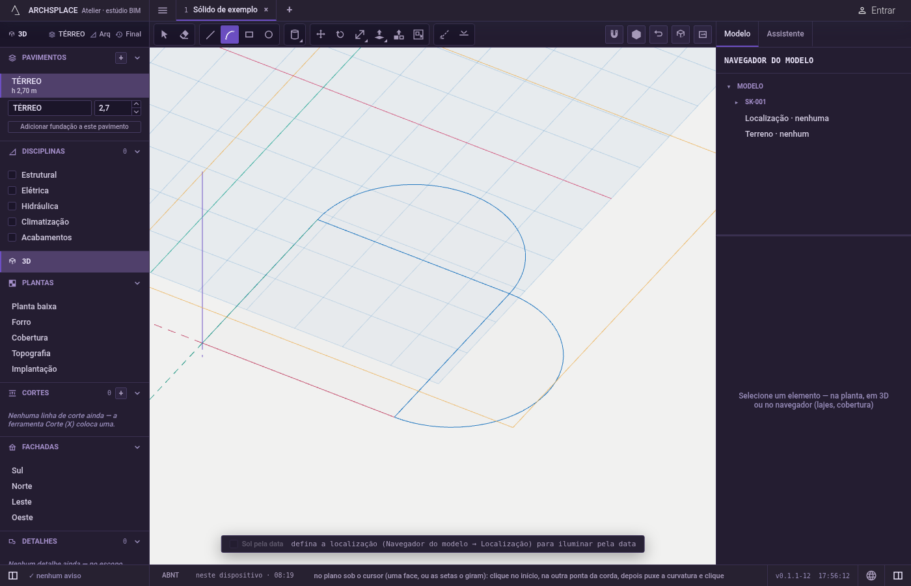Add a new pavimento with plus button

(x=121, y=58)
